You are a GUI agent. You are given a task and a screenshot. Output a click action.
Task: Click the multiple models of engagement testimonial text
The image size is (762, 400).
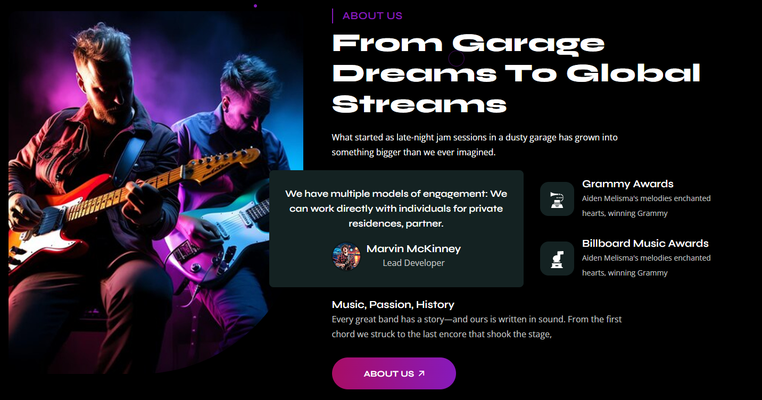click(x=396, y=209)
